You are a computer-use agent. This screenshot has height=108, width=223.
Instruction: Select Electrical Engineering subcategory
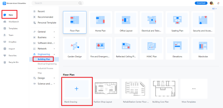click(47, 64)
